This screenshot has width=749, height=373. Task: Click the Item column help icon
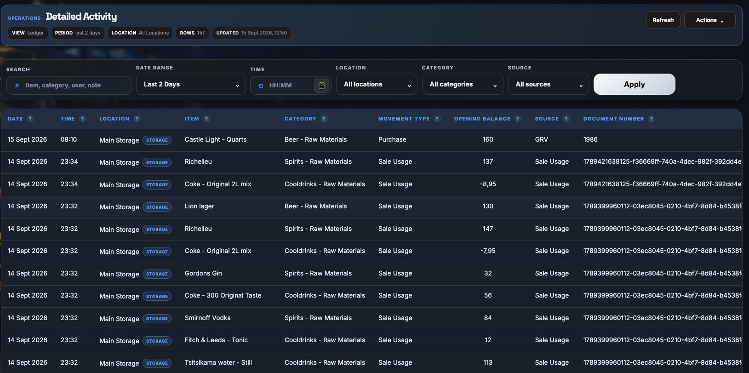(x=207, y=119)
